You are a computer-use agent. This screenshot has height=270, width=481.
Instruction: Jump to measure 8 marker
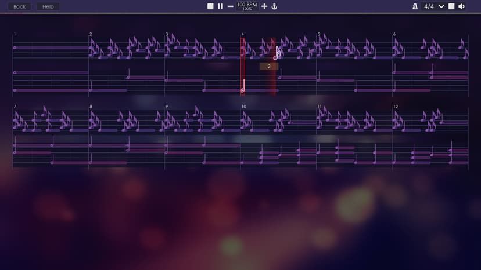[x=91, y=107]
